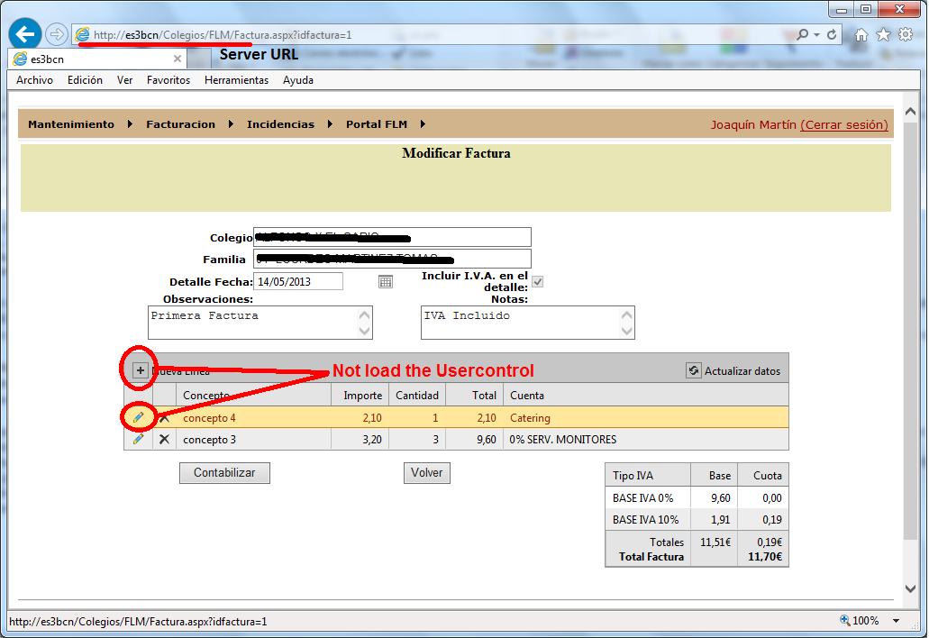
Task: Open the Herramientas menu
Action: coord(236,80)
